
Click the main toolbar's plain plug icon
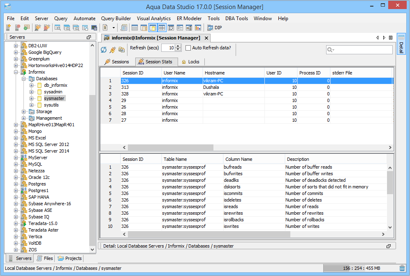38,28
